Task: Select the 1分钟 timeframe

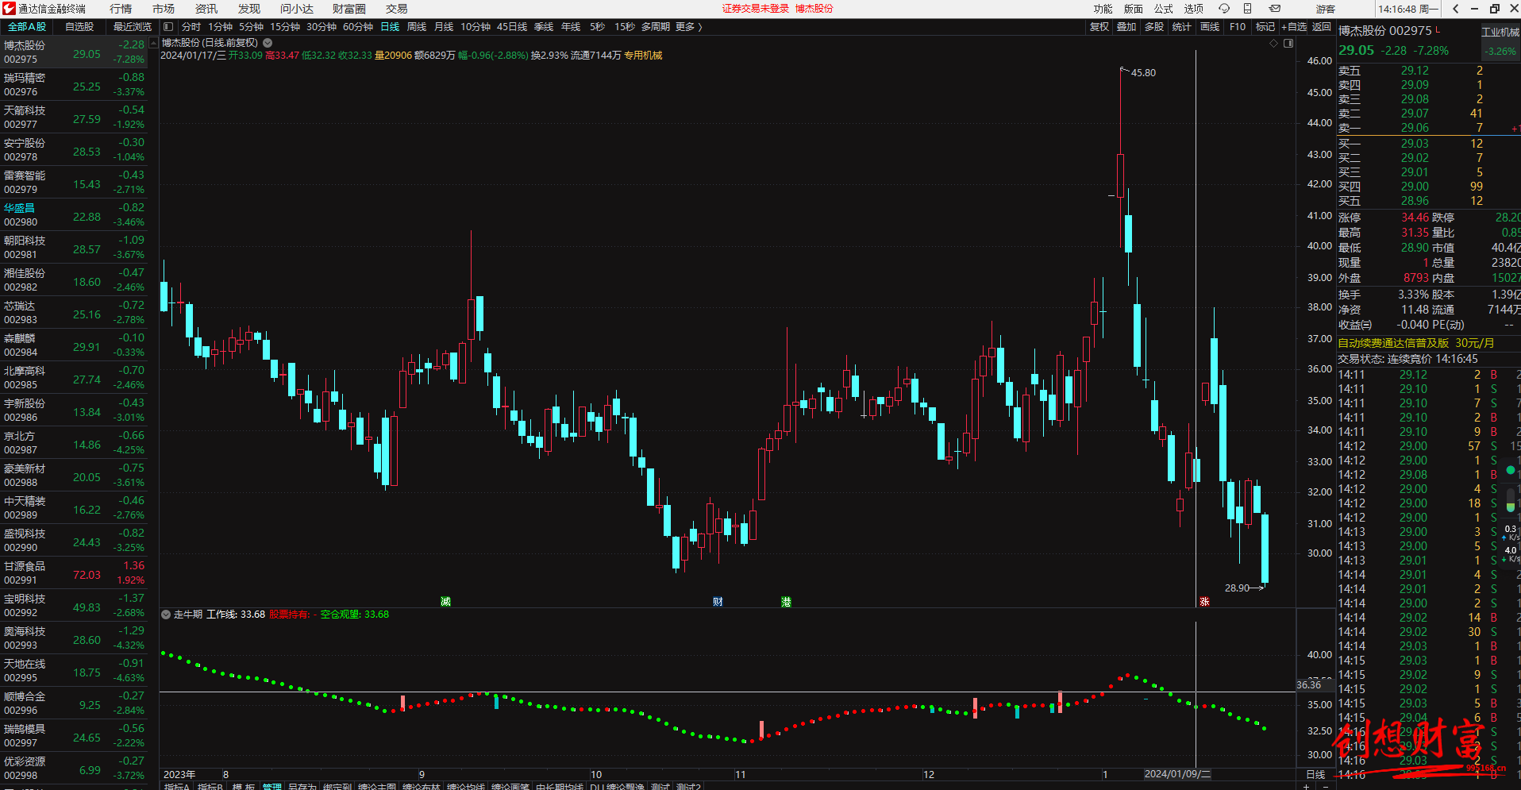Action: [221, 27]
